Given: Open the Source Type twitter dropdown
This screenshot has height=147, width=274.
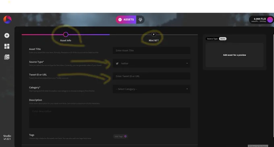Looking at the screenshot, I should coord(152,63).
